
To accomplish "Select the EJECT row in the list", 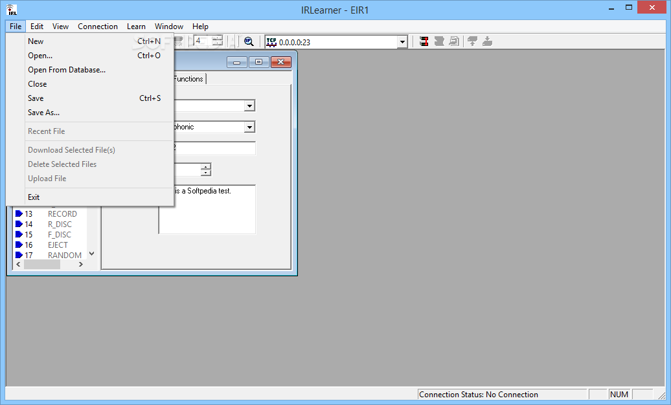I will pyautogui.click(x=50, y=245).
